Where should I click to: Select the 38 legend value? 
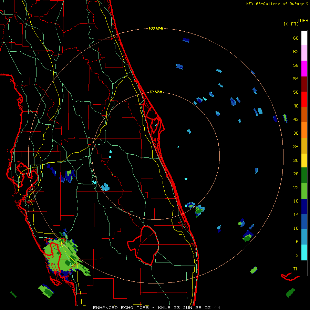coord(296,133)
